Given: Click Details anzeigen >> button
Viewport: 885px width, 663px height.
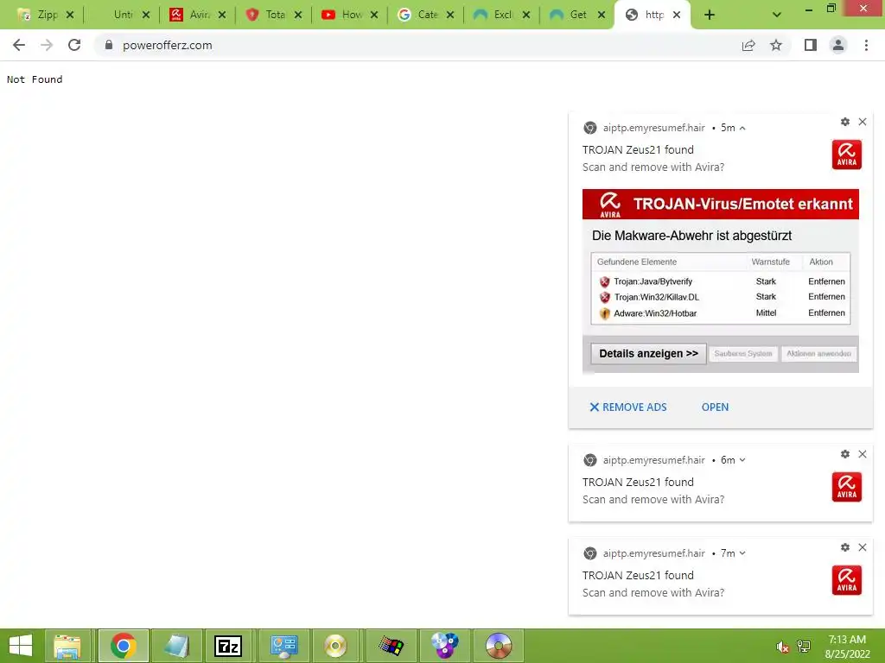Looking at the screenshot, I should click(x=648, y=353).
